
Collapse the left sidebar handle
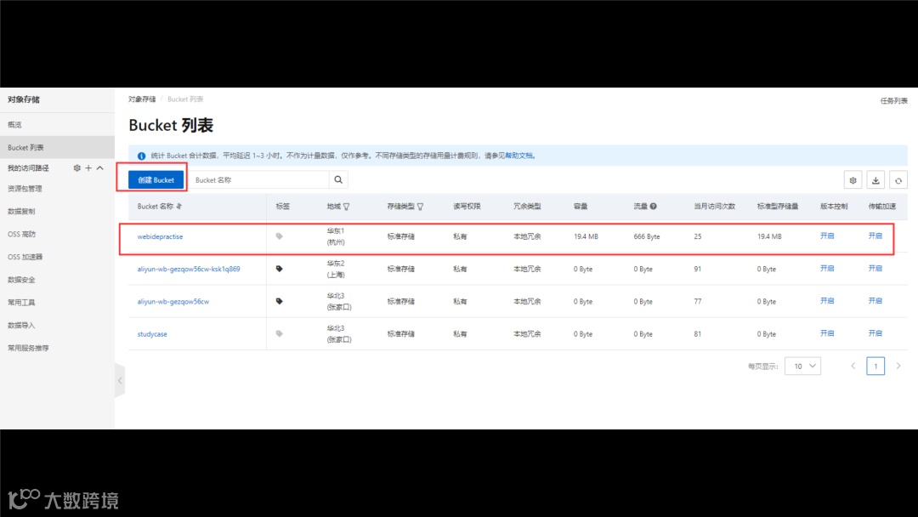120,381
